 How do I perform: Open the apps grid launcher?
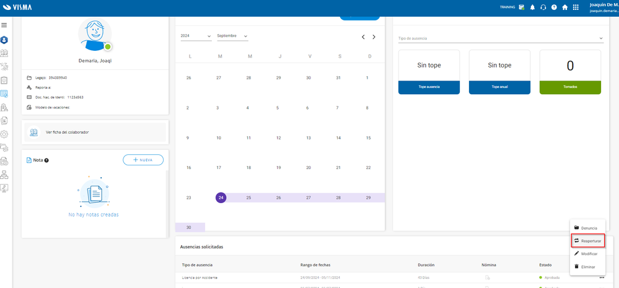tap(576, 7)
